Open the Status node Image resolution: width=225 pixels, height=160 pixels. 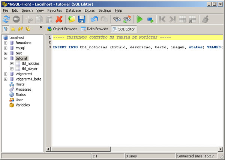point(21,95)
